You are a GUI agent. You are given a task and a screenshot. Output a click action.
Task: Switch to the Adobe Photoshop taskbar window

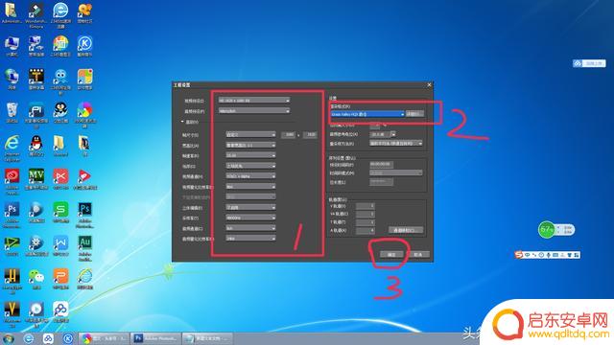pyautogui.click(x=155, y=338)
